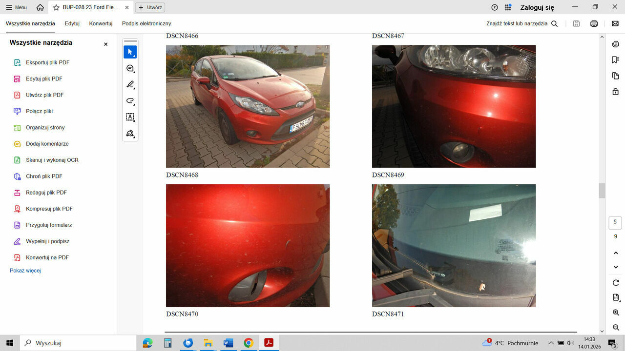Select the arrow selection tool
The image size is (625, 351).
[x=130, y=52]
